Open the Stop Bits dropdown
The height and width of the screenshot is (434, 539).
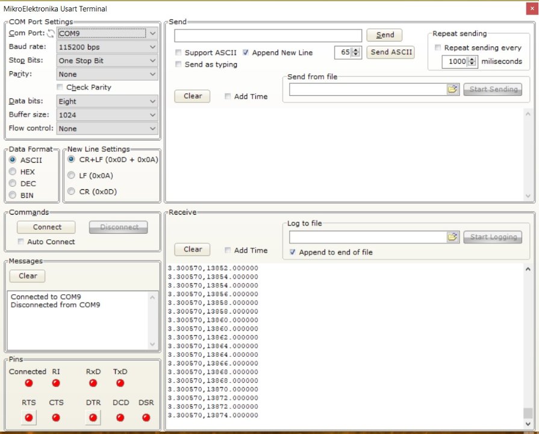point(107,60)
